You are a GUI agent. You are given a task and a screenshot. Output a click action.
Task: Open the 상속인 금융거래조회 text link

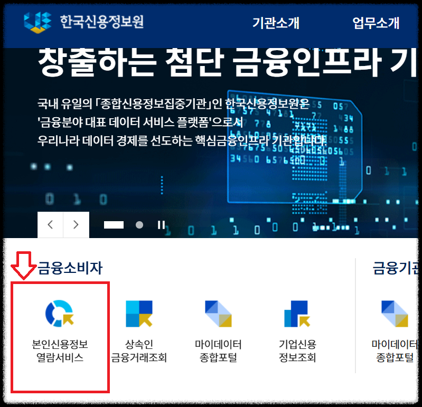coord(139,351)
